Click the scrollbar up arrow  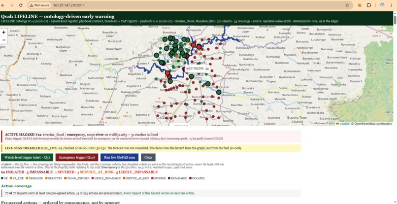coord(395,13)
